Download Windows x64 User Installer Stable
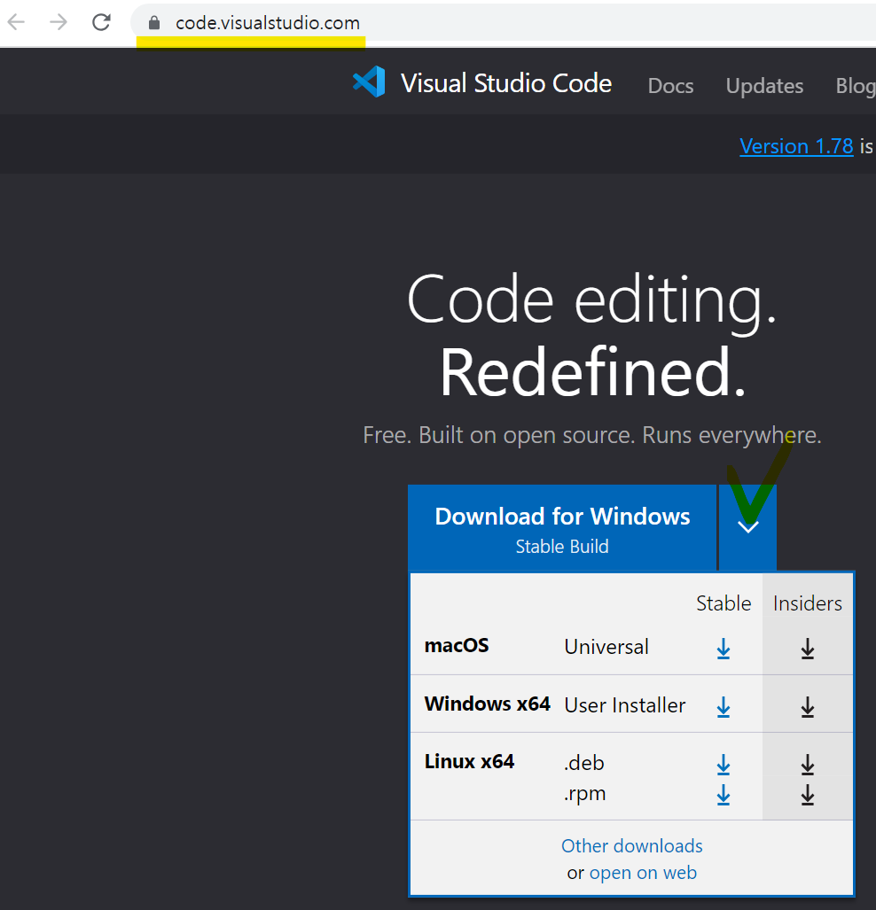The height and width of the screenshot is (910, 876). pos(723,707)
